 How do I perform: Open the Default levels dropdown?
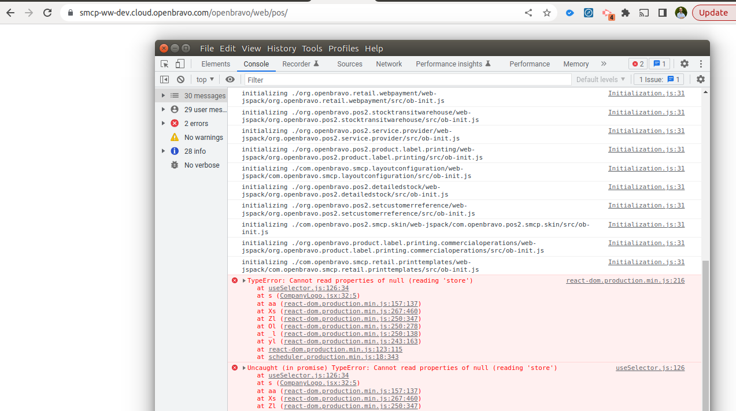tap(601, 80)
